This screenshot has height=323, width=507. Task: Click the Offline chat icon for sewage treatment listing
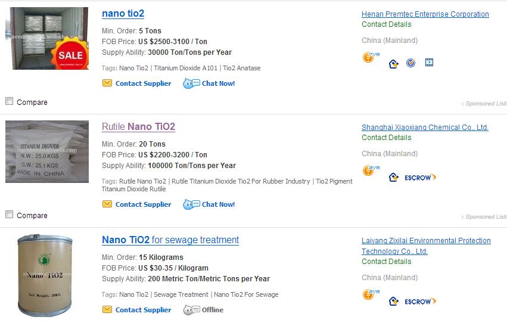(x=191, y=310)
